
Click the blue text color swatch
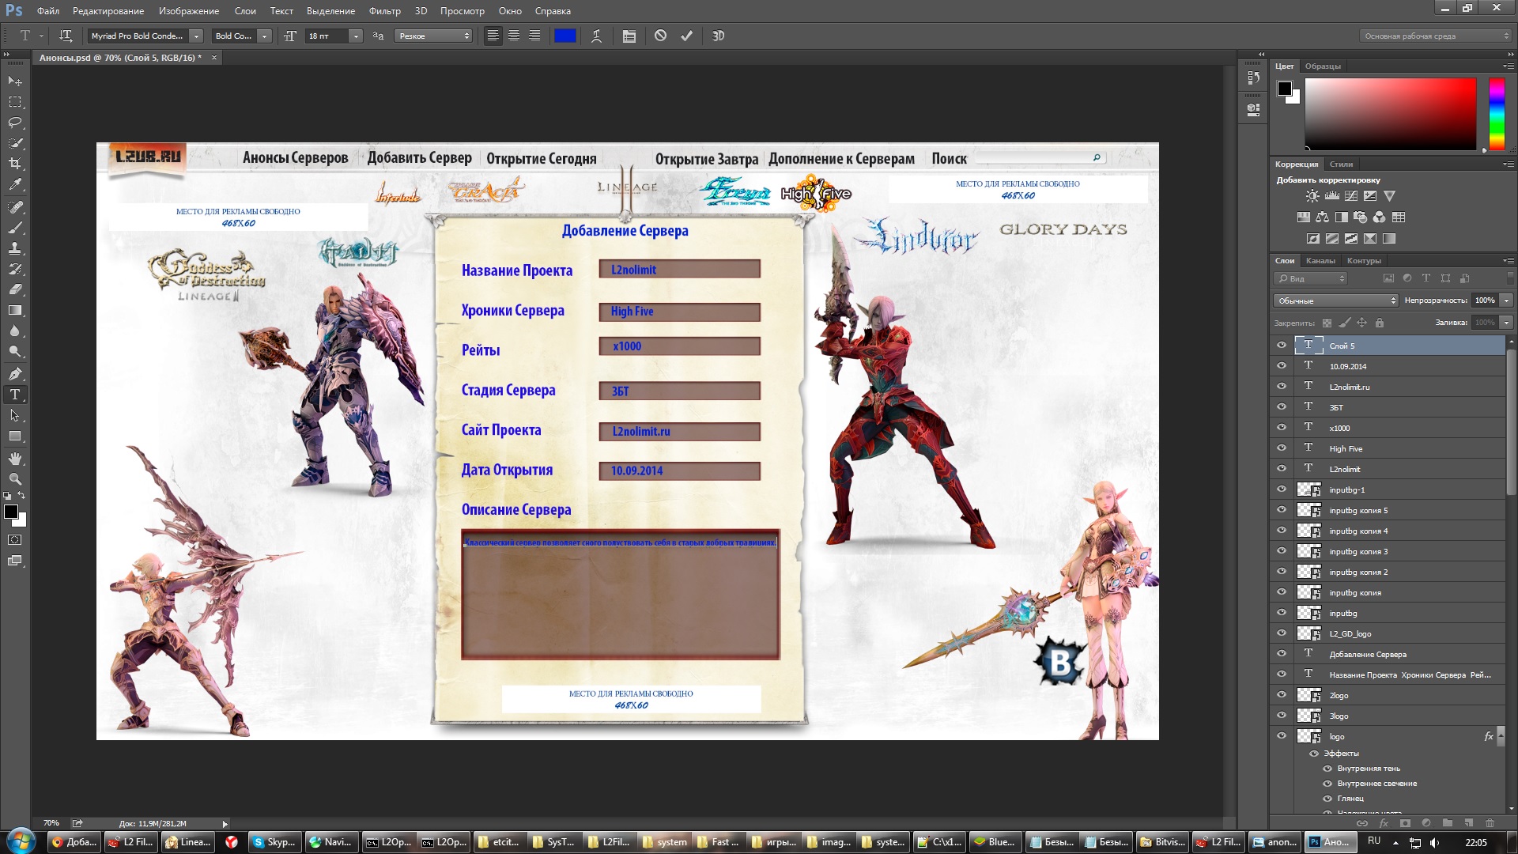click(565, 36)
